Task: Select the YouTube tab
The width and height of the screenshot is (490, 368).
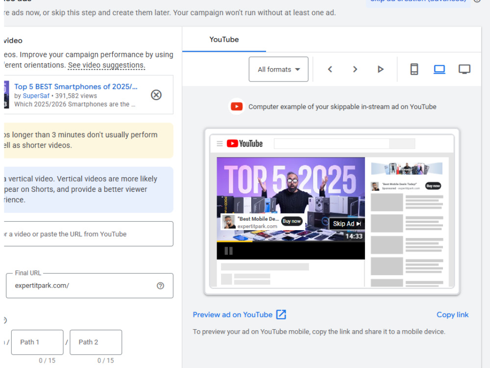Action: (224, 39)
